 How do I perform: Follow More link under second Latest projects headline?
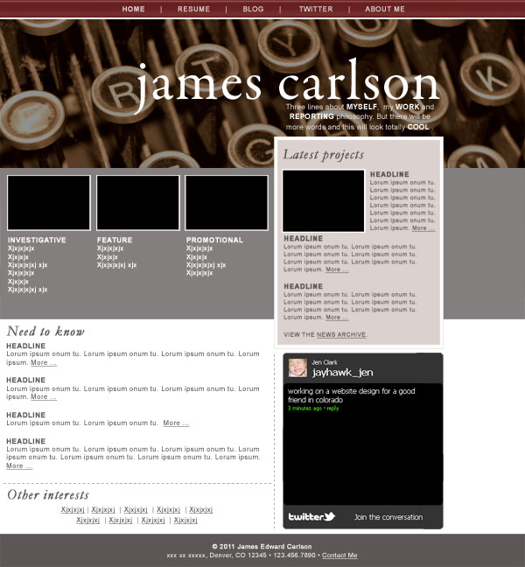[337, 269]
